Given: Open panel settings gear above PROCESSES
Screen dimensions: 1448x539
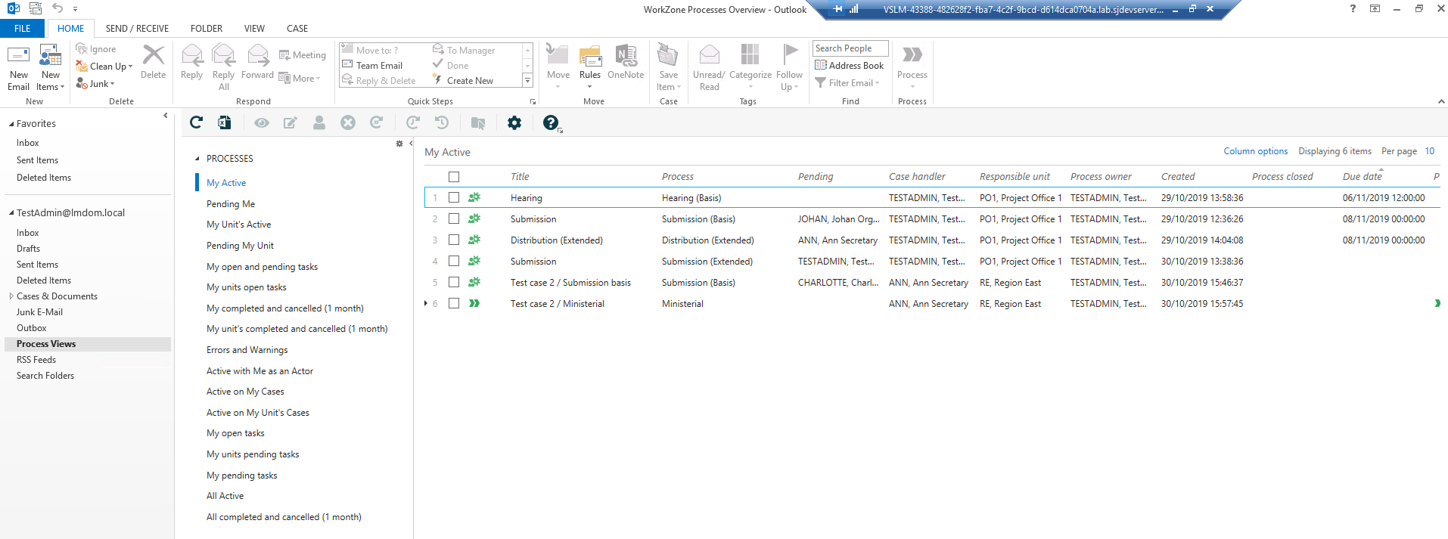Looking at the screenshot, I should tap(399, 144).
